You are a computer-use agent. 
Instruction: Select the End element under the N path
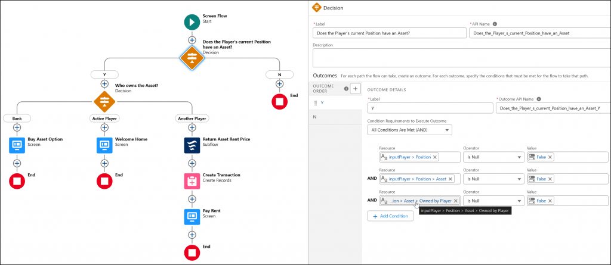[x=279, y=102]
